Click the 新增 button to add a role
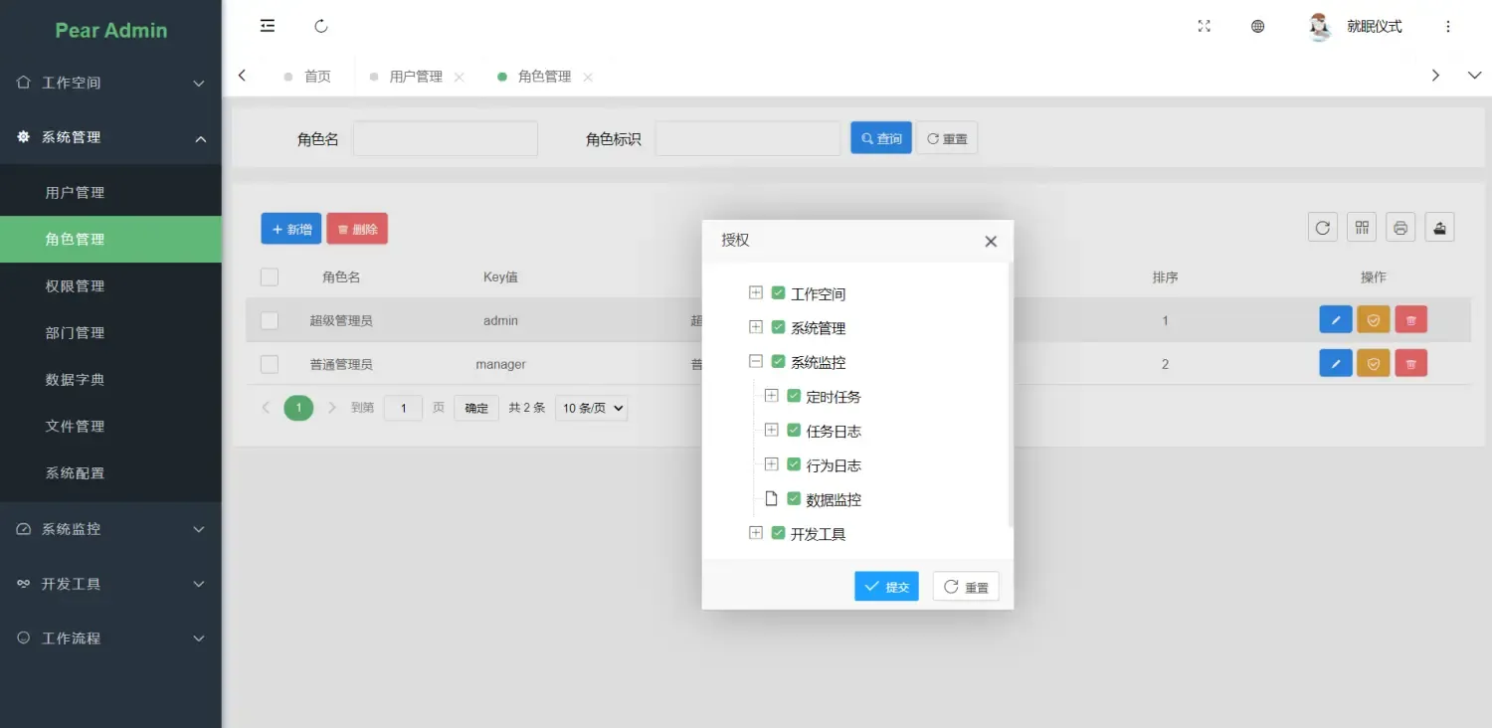Image resolution: width=1492 pixels, height=728 pixels. (x=290, y=228)
